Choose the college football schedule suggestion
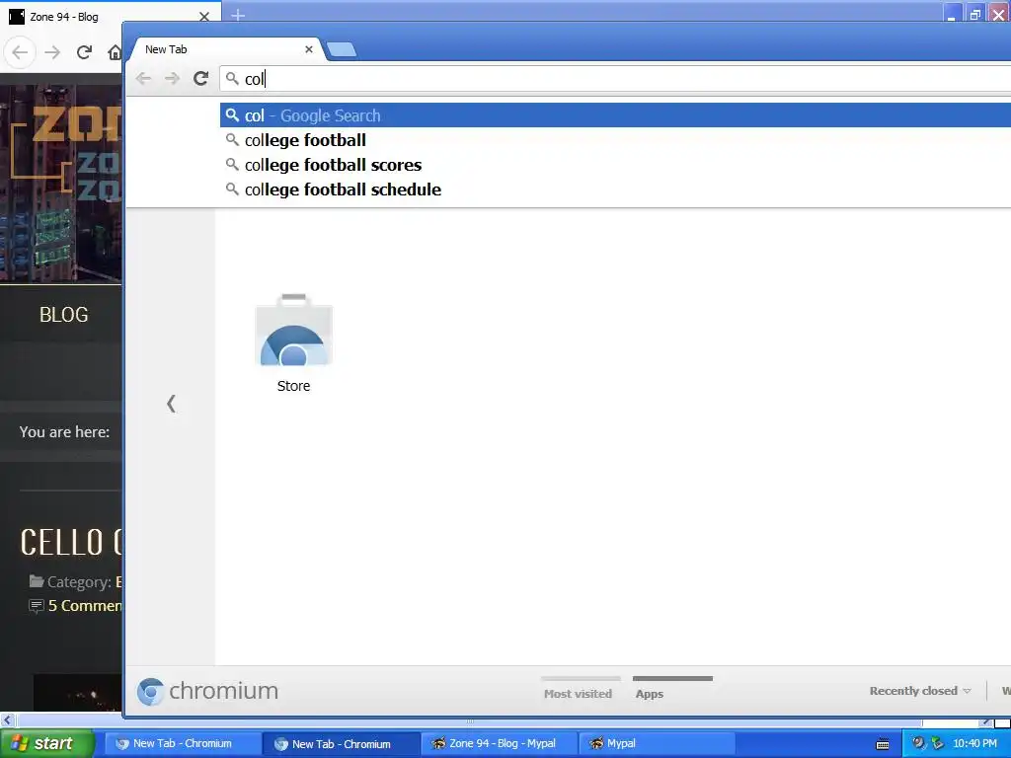This screenshot has height=758, width=1011. (615, 189)
